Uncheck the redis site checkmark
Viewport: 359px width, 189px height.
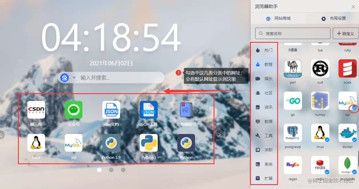coord(327,172)
